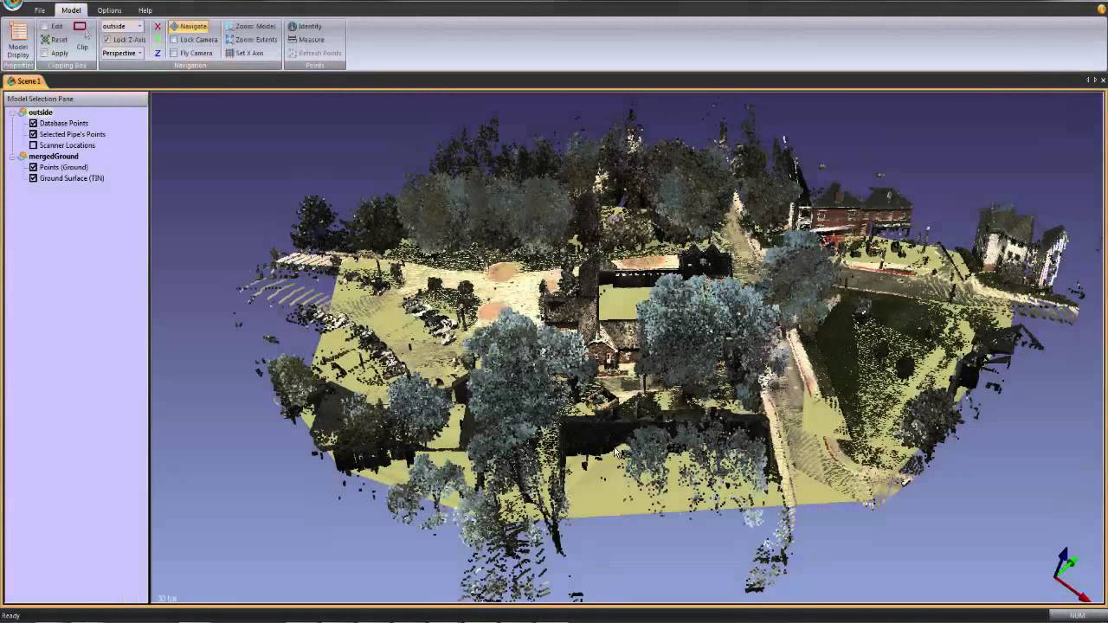The image size is (1108, 623).
Task: Click the 3D point cloud viewport
Action: 628,346
